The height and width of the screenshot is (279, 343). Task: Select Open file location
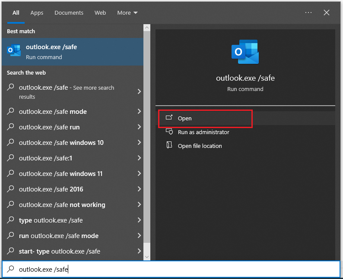pos(200,146)
